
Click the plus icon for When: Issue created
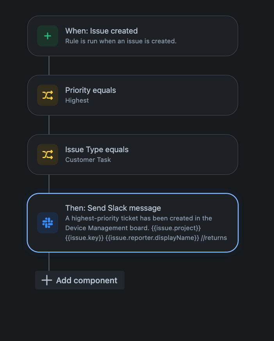click(x=47, y=36)
